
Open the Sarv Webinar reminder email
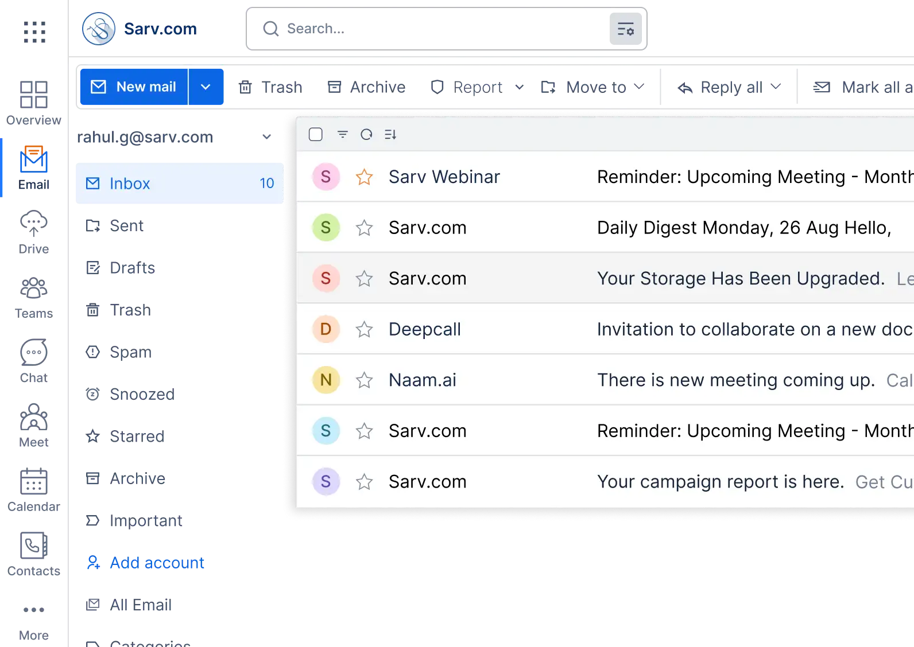tap(605, 177)
